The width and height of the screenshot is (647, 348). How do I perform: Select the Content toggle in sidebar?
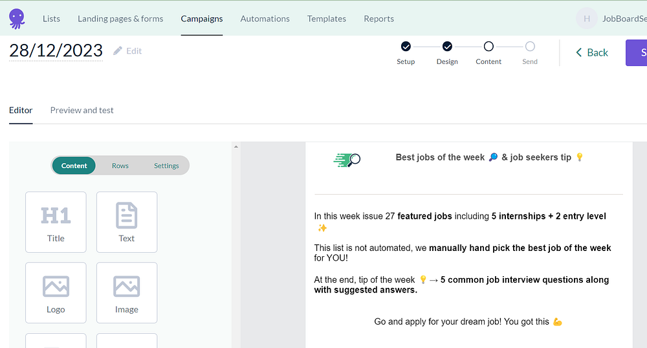tap(74, 166)
